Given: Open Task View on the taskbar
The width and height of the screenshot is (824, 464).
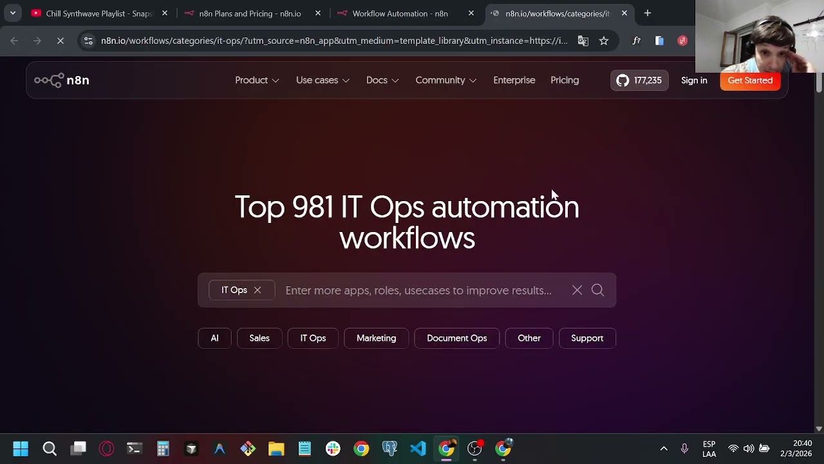Looking at the screenshot, I should [79, 449].
